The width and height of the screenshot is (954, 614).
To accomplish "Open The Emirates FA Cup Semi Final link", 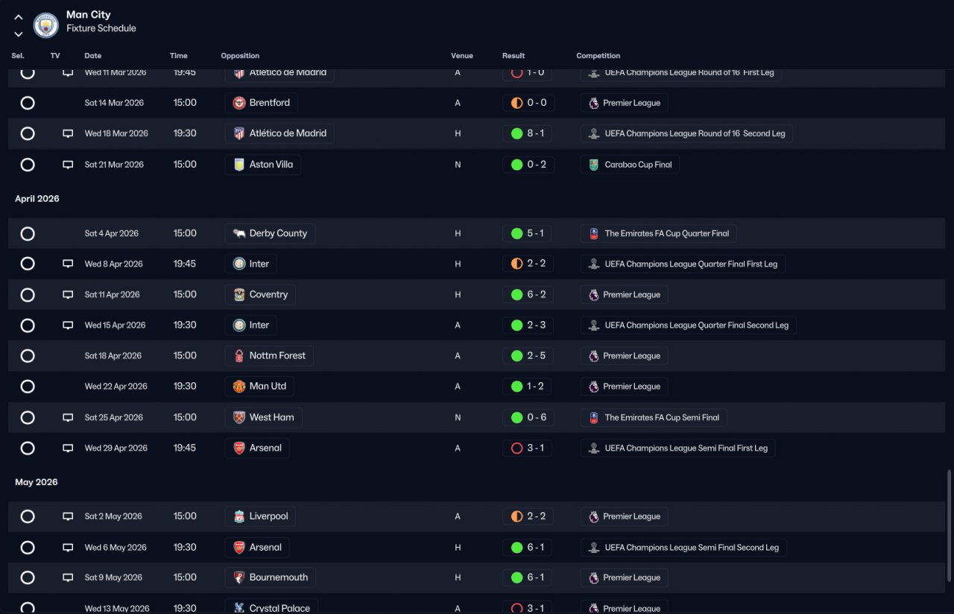I will click(654, 417).
